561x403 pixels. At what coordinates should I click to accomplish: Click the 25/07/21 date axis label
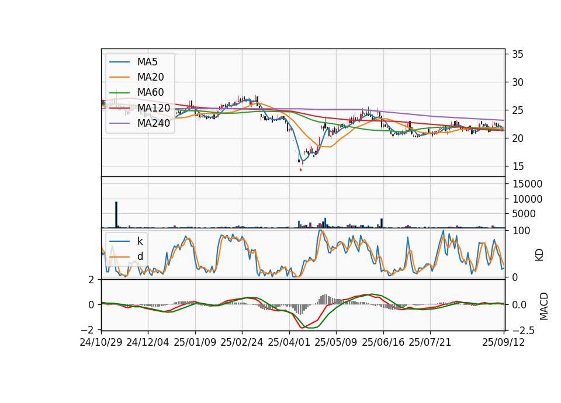[x=430, y=342]
